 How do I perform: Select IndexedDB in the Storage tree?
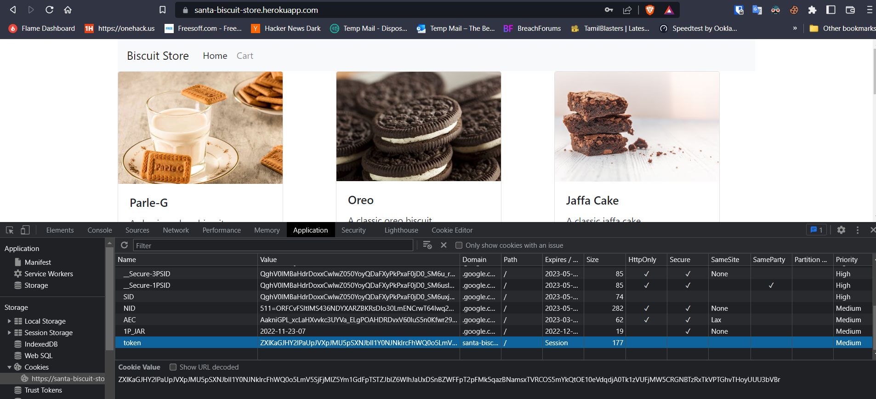[x=41, y=344]
